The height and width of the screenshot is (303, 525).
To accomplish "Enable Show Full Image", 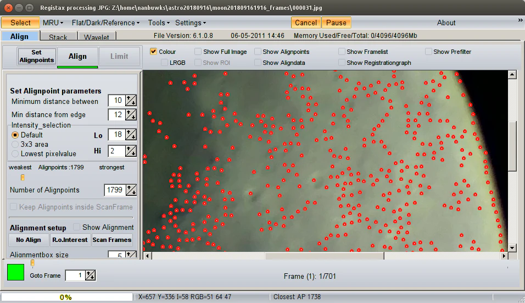I will [198, 52].
